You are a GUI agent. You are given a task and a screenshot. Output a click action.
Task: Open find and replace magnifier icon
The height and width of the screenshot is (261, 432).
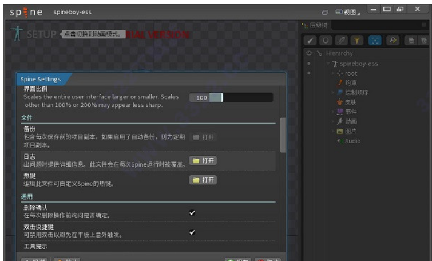(393, 41)
